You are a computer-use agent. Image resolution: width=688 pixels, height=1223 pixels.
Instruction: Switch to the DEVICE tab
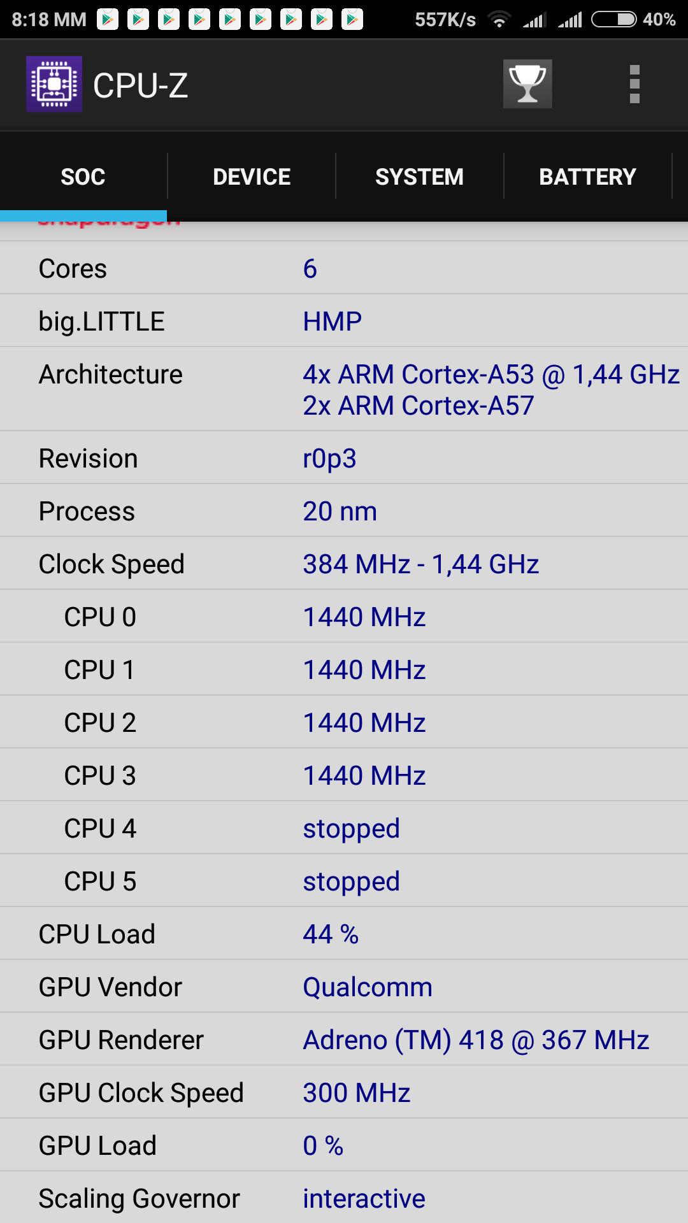tap(252, 176)
